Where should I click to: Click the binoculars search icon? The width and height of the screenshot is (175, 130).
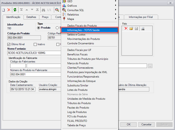point(43,10)
